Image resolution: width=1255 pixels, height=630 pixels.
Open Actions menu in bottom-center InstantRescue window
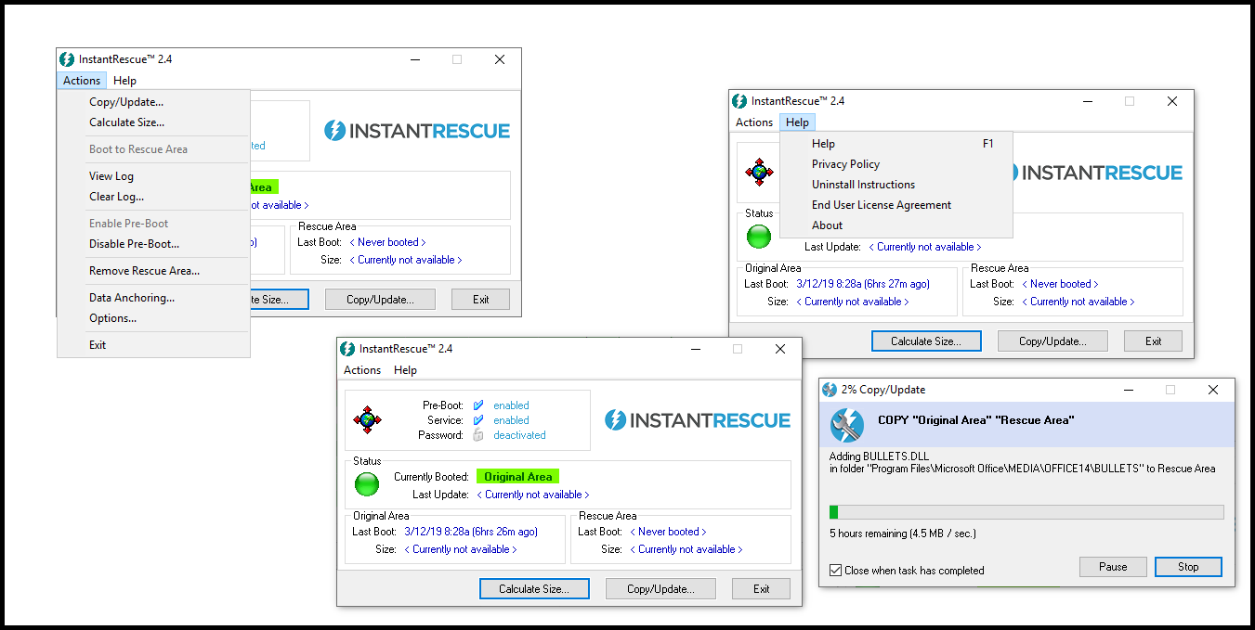(362, 370)
